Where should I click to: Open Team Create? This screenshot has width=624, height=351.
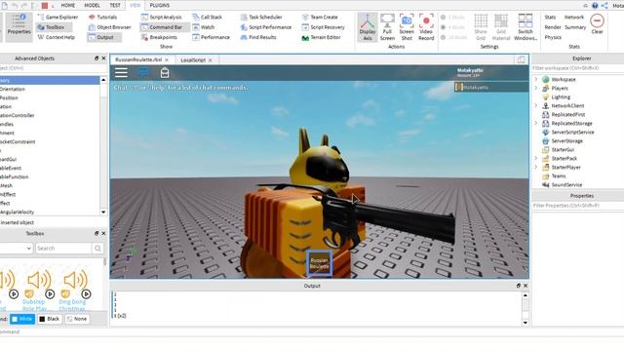point(320,18)
